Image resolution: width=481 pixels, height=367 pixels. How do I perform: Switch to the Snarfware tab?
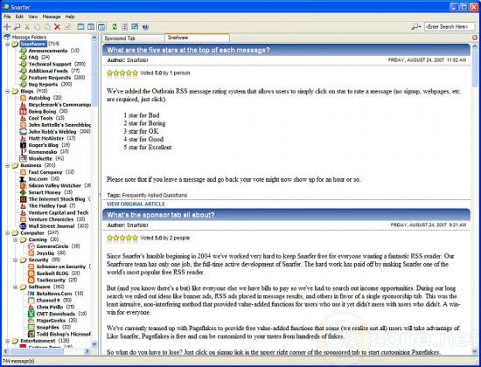tap(198, 38)
